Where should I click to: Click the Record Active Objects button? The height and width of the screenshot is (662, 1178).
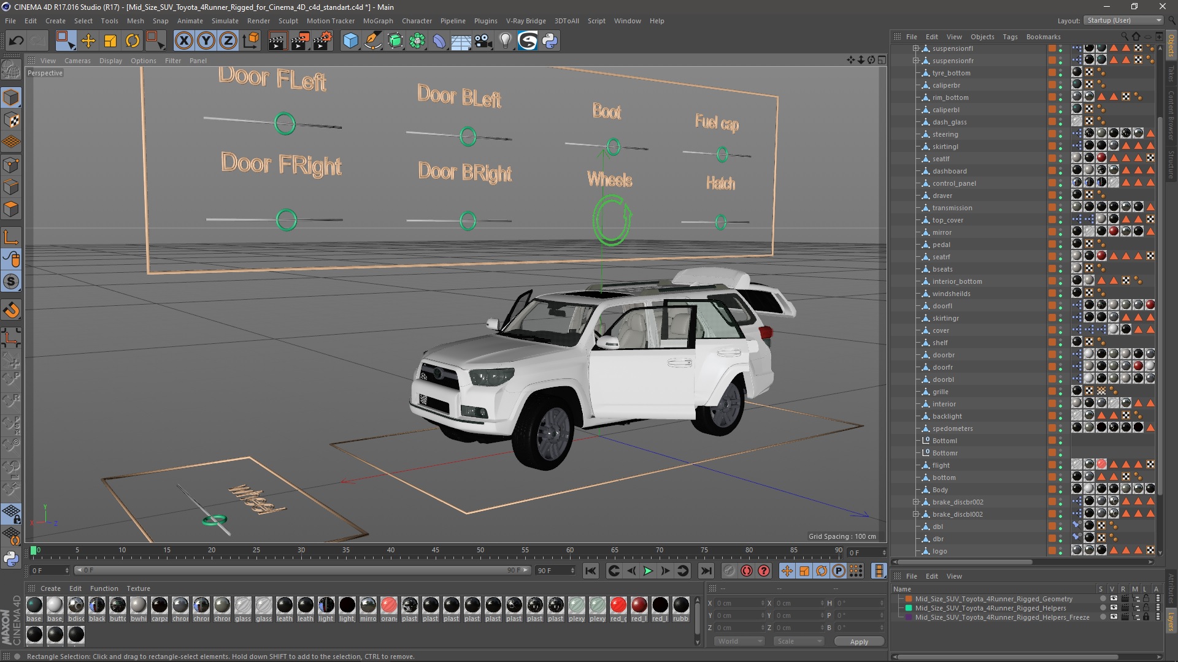[729, 571]
